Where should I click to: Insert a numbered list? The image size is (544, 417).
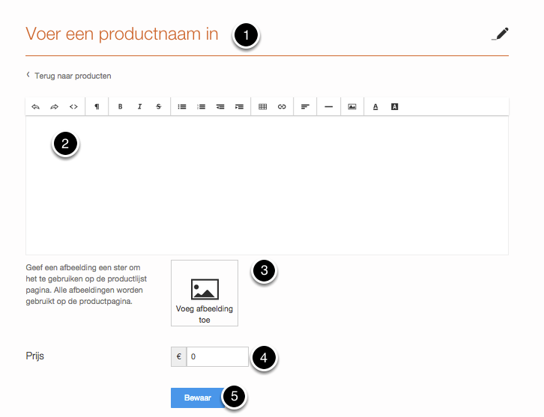[x=201, y=107]
